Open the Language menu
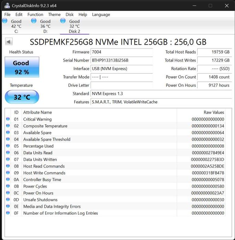This screenshot has width=235, height=240. click(101, 14)
